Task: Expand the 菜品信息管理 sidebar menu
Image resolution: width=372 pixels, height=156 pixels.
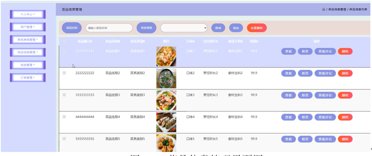Action: (x=28, y=52)
